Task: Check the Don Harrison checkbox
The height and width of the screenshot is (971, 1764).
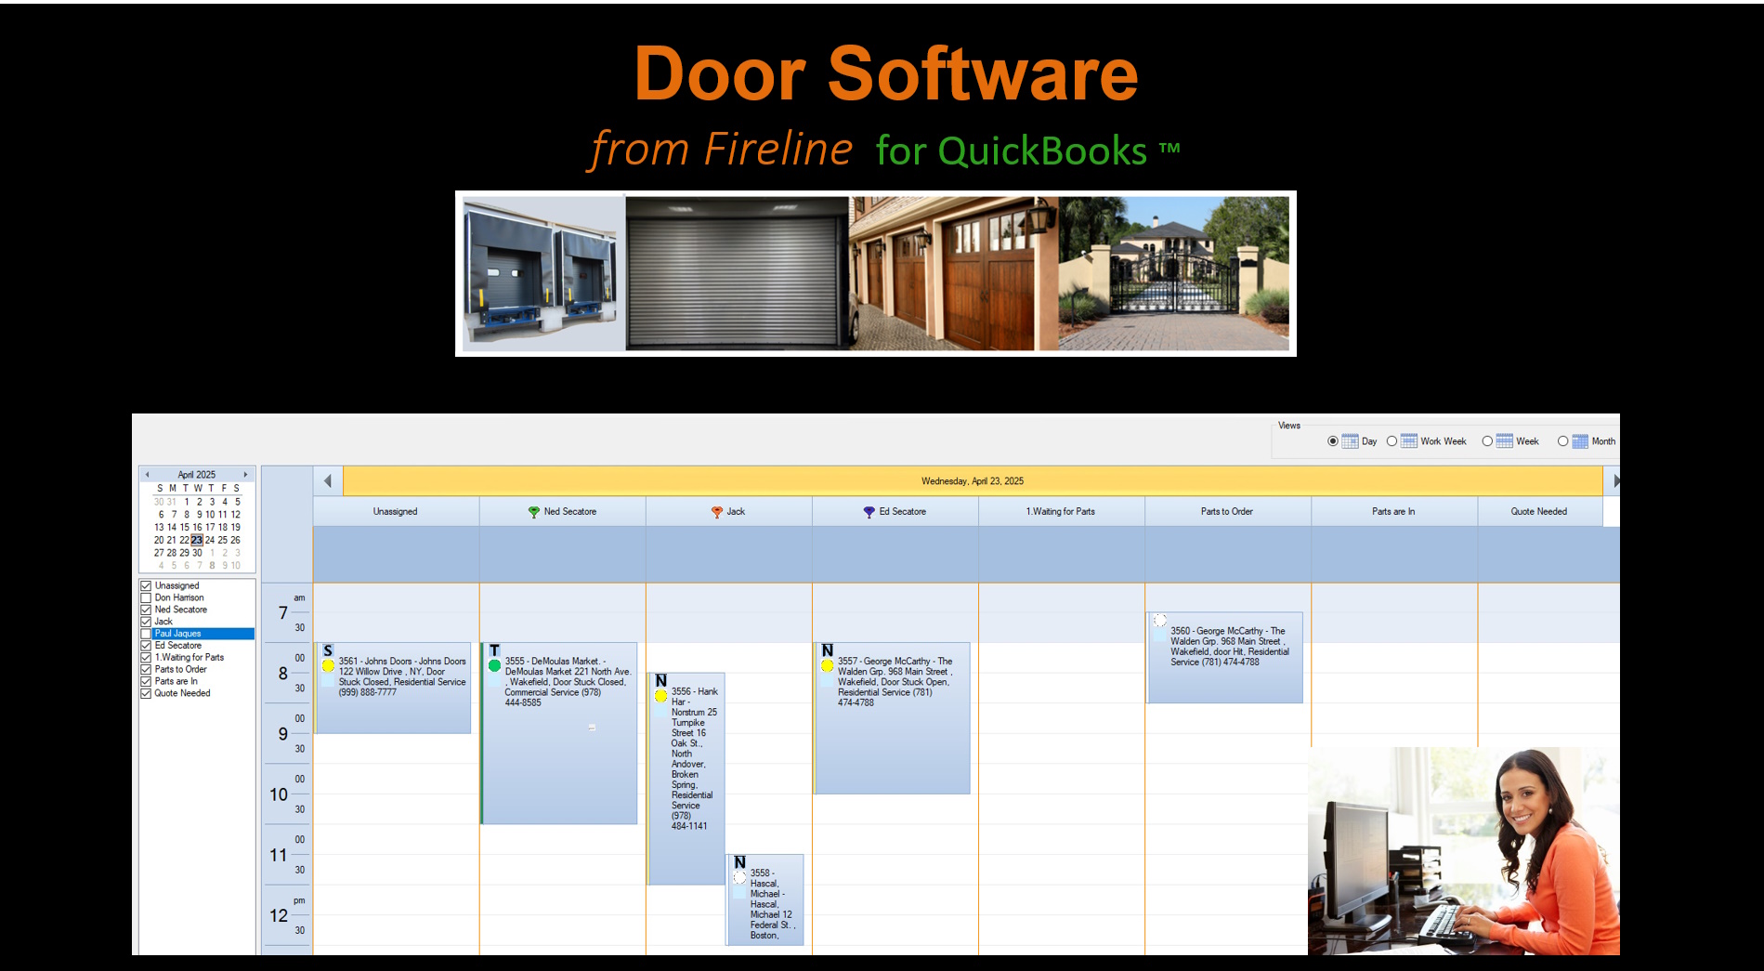Action: point(146,597)
